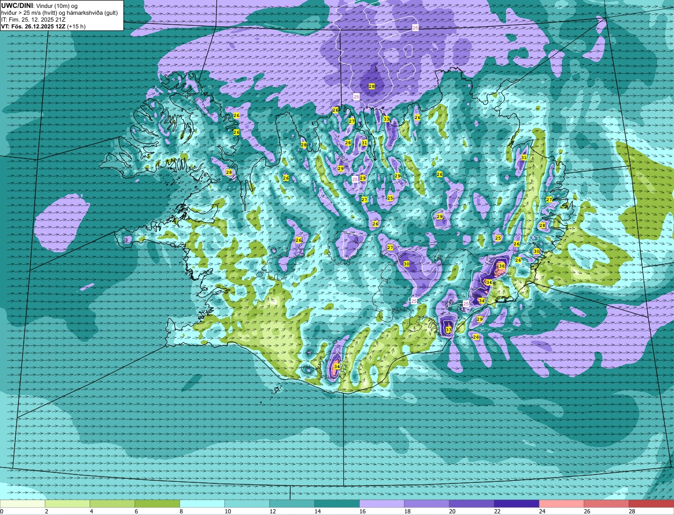674x515 pixels.
Task: Choose the light turquoise 10–12 m/s legend swatch
Action: (247, 503)
